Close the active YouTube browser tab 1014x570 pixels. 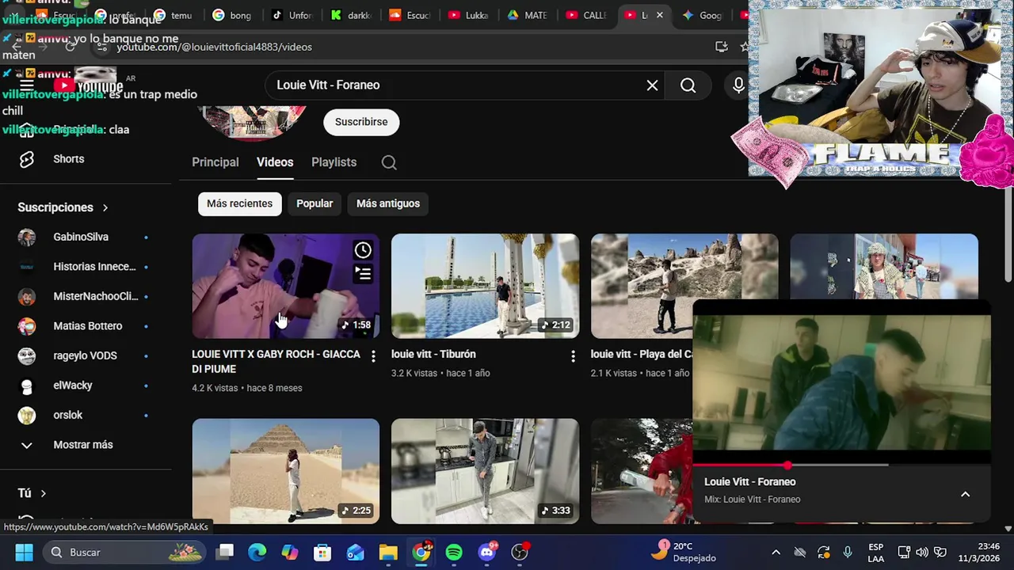pos(659,15)
